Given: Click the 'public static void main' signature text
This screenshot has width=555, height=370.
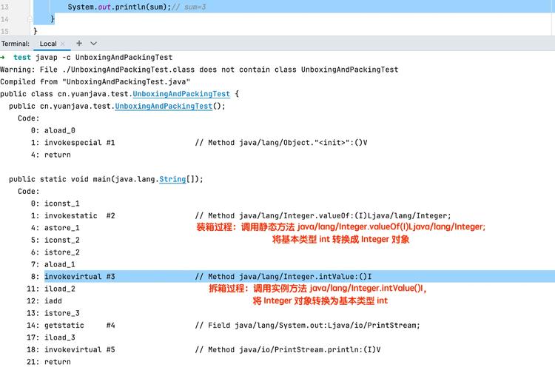Looking at the screenshot, I should coord(106,179).
